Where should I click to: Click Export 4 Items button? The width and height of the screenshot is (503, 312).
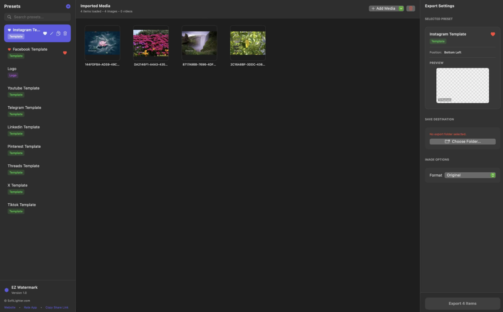click(x=463, y=303)
